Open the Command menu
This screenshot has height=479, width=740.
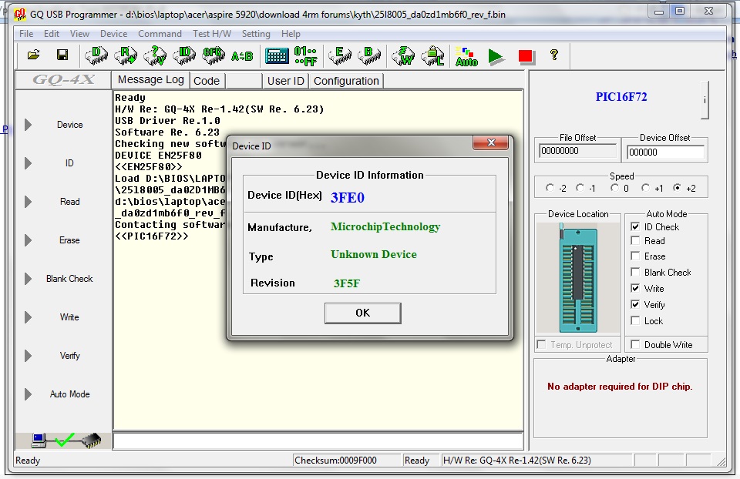click(x=160, y=34)
